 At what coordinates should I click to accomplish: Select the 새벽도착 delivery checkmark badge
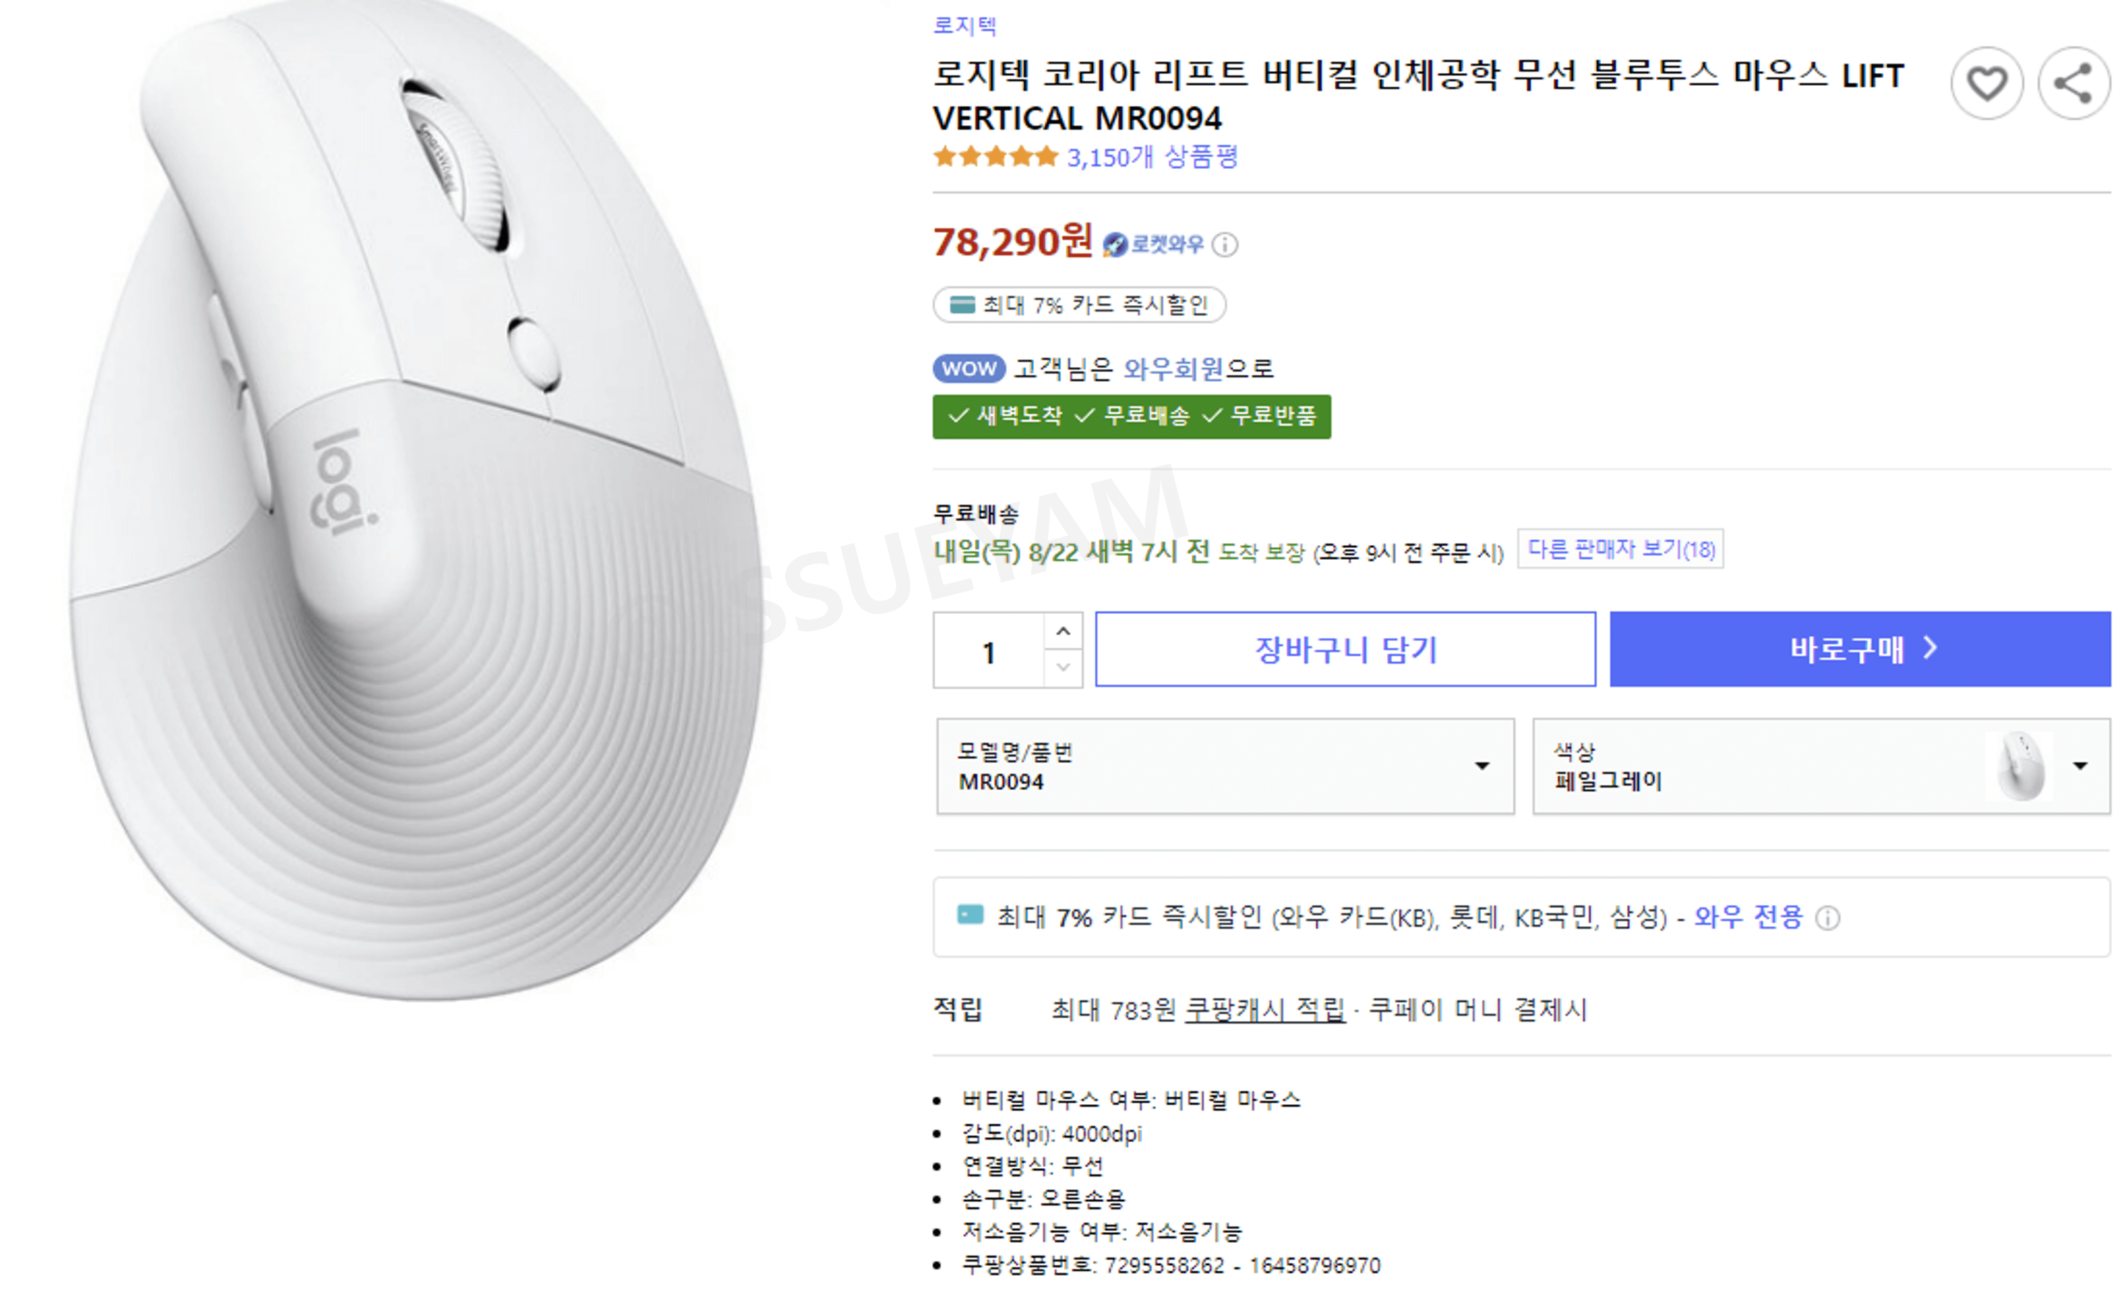tap(1008, 416)
